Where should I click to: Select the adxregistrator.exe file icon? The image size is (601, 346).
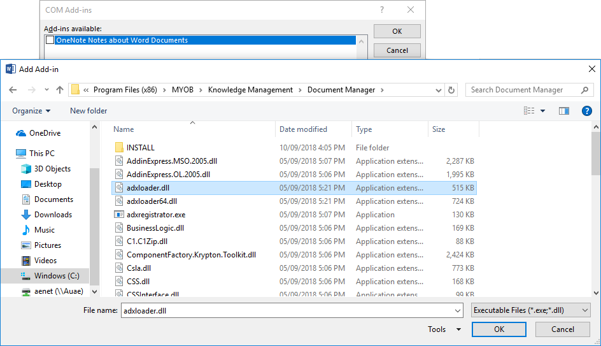coord(119,215)
